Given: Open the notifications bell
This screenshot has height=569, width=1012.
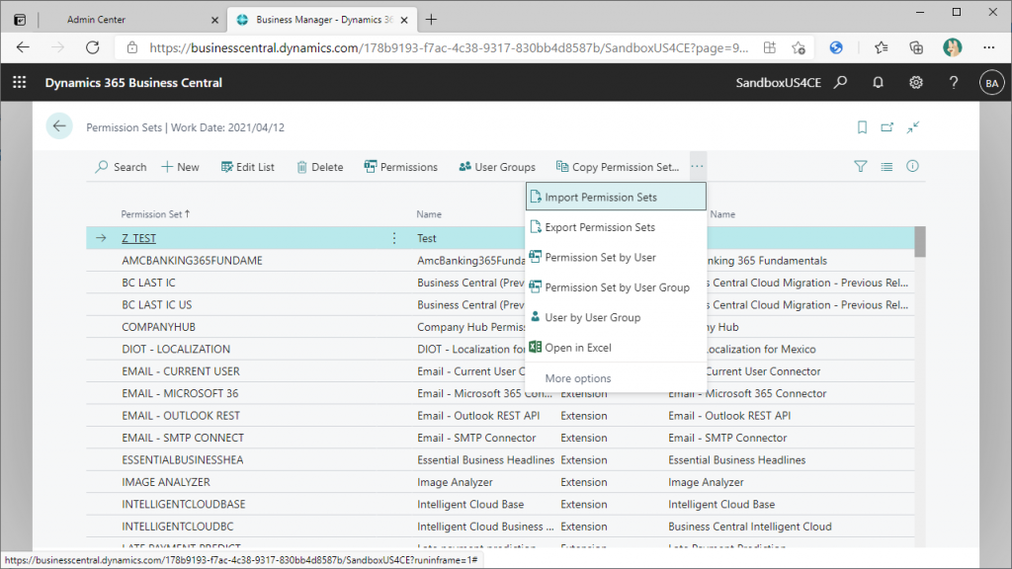Looking at the screenshot, I should pyautogui.click(x=878, y=83).
